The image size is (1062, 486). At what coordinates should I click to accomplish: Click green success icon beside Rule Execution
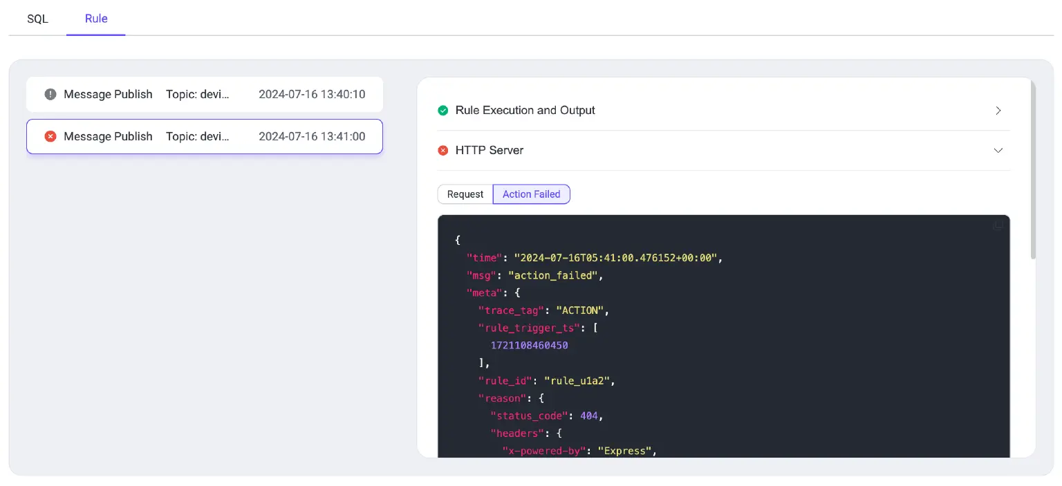(443, 111)
